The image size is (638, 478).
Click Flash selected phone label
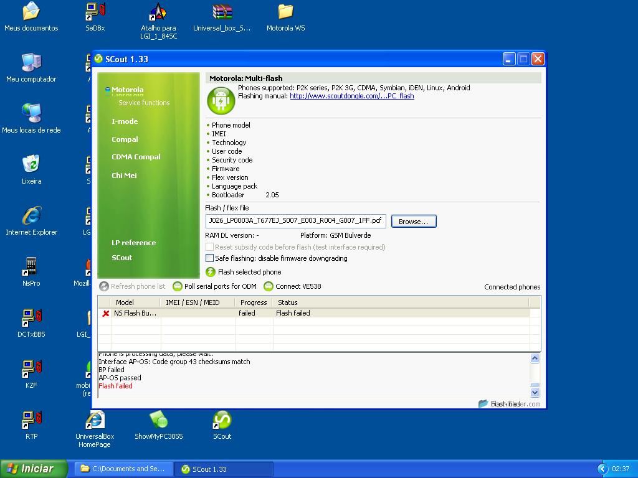click(x=249, y=272)
